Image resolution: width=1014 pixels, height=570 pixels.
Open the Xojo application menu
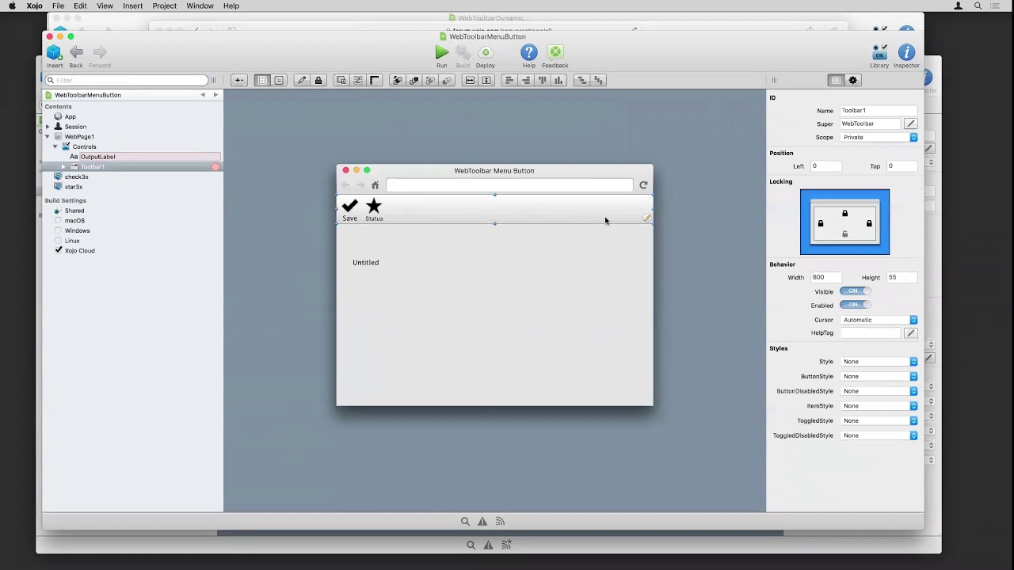34,6
